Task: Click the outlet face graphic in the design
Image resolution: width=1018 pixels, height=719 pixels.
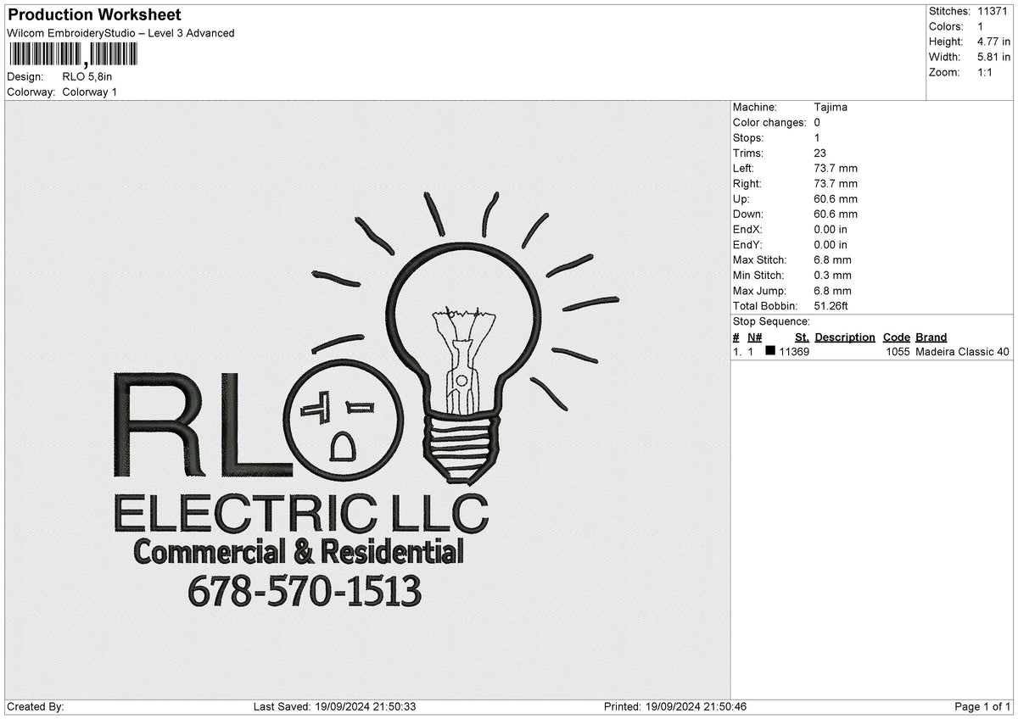Action: [344, 419]
